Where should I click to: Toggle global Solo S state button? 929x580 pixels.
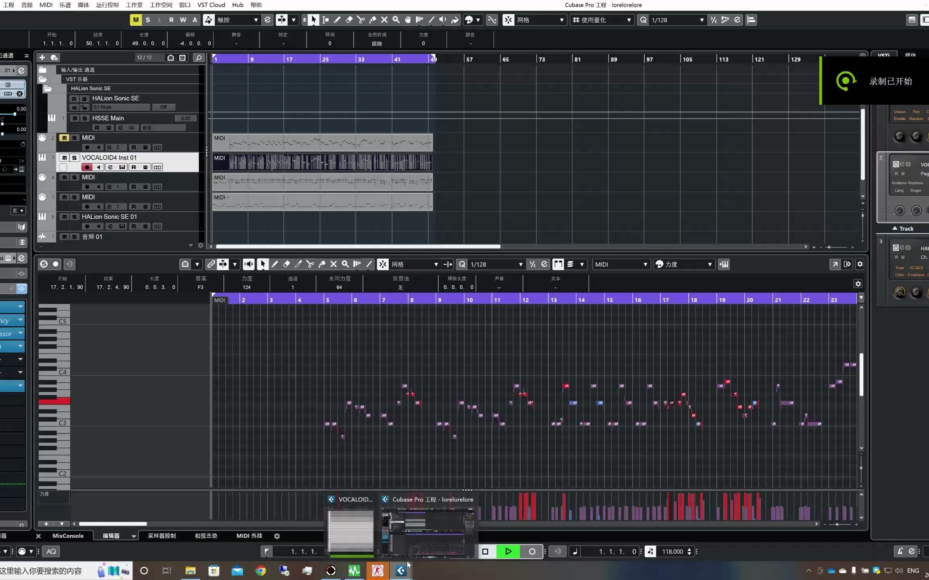[x=148, y=20]
